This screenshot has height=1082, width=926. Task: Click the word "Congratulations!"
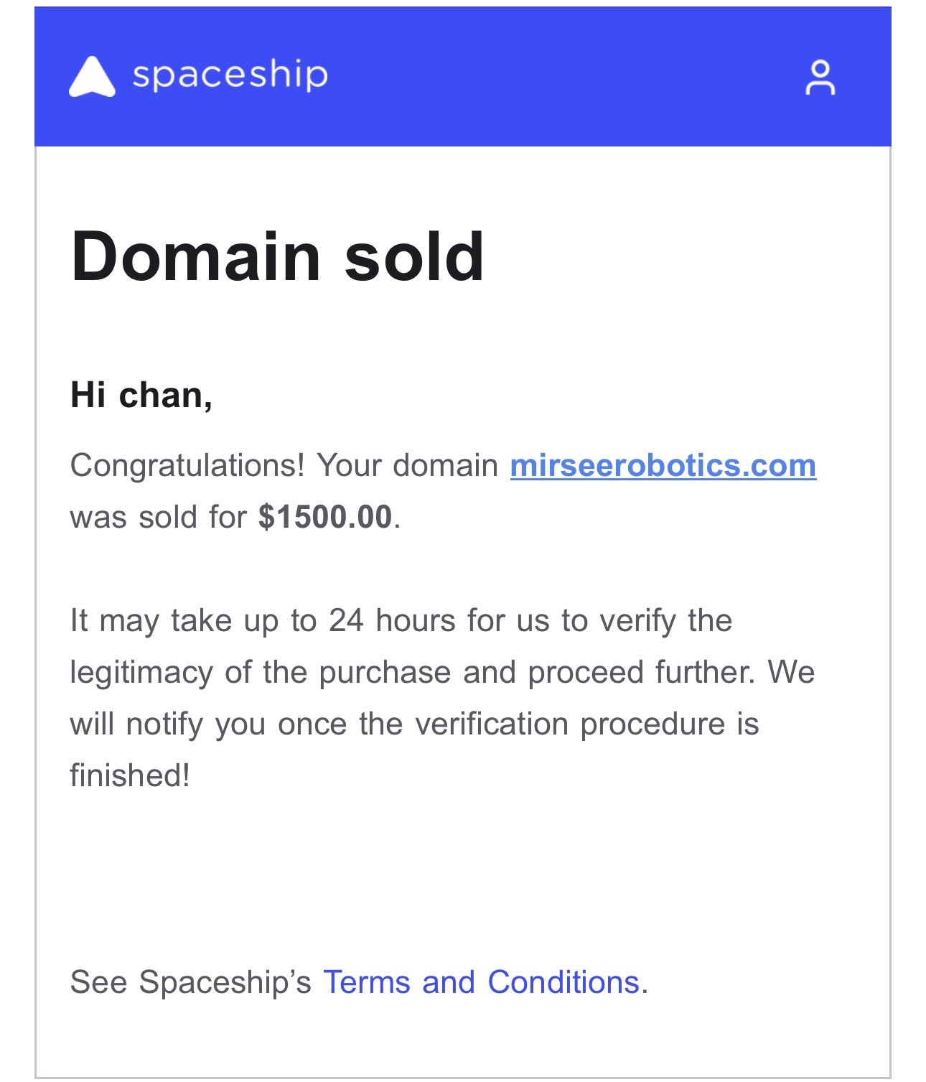point(188,465)
